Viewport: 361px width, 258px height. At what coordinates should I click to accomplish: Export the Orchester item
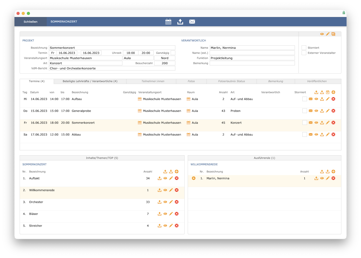click(160, 202)
